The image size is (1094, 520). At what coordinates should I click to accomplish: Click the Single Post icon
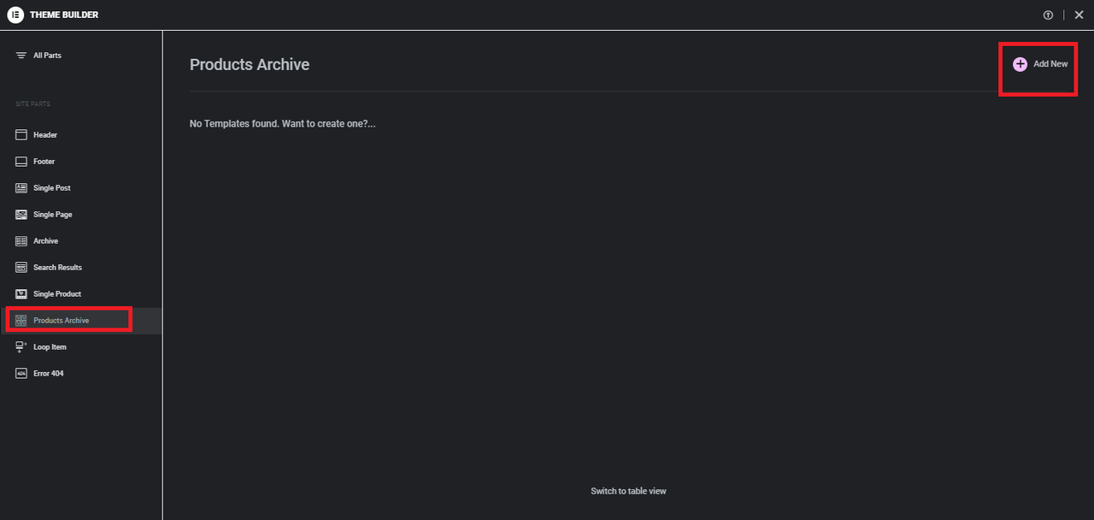tap(21, 188)
